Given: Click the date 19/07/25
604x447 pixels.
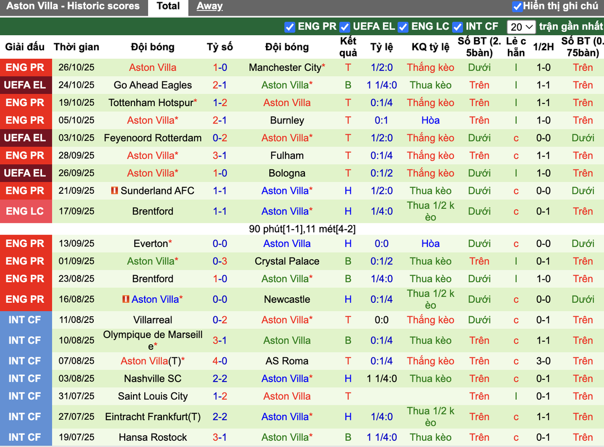Looking at the screenshot, I should pos(77,438).
